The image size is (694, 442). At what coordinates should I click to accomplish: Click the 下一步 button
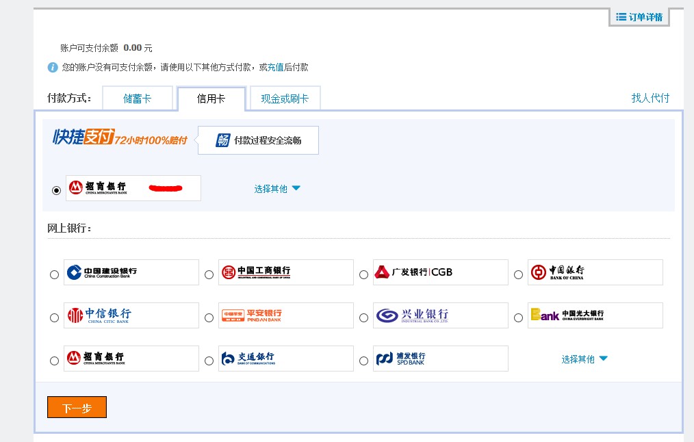pos(77,407)
